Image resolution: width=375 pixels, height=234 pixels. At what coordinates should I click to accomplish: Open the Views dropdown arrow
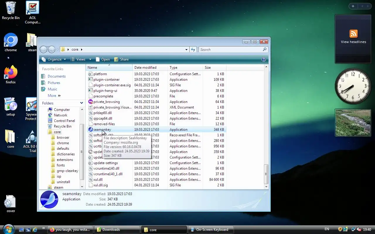pyautogui.click(x=90, y=59)
